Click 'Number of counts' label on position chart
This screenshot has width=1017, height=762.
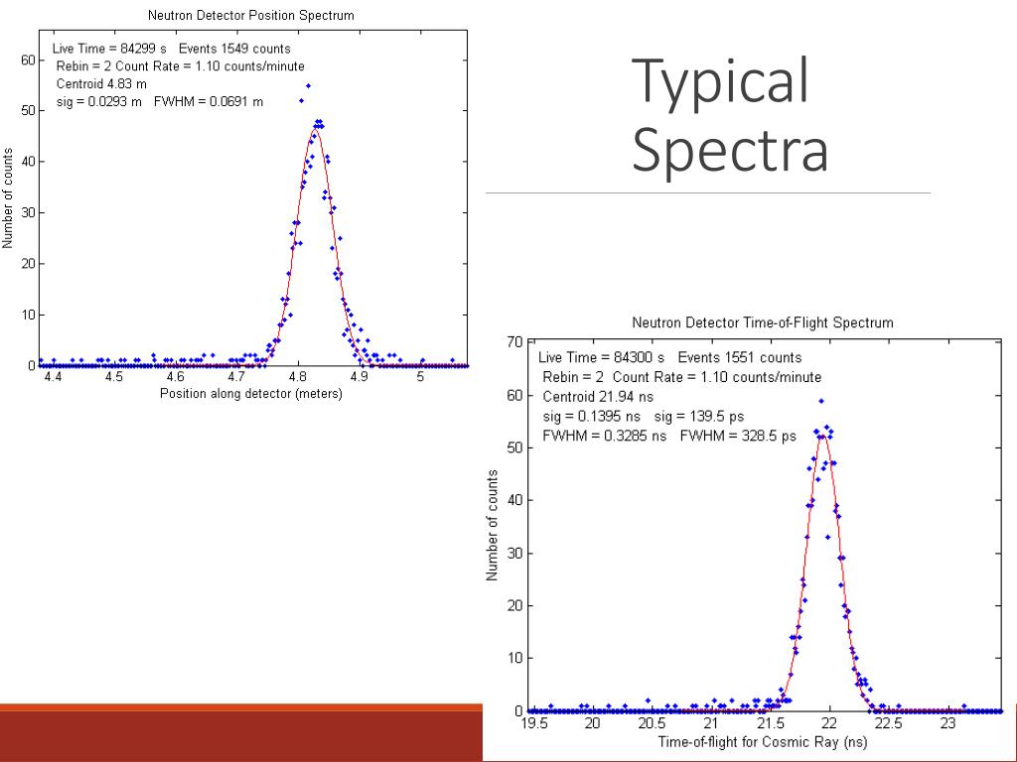point(8,197)
